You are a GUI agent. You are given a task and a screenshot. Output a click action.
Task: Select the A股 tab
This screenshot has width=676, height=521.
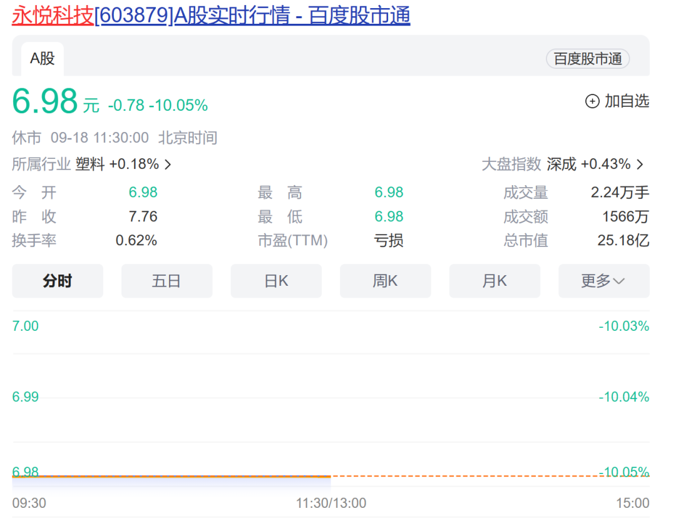tap(43, 58)
